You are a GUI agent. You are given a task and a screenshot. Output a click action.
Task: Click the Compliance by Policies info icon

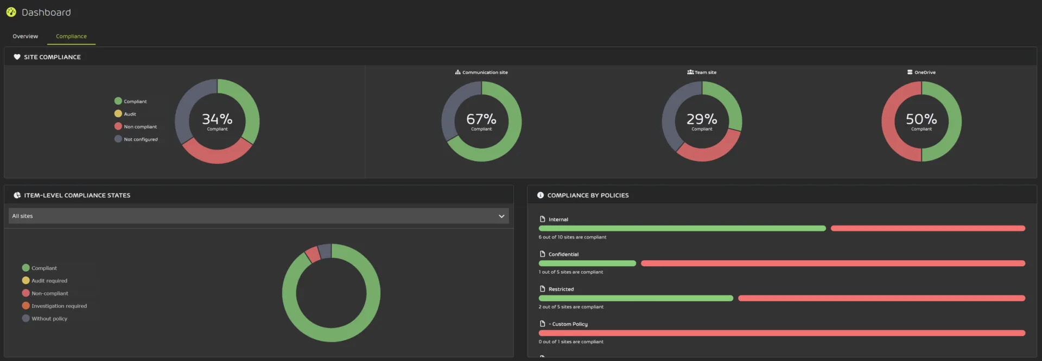540,195
